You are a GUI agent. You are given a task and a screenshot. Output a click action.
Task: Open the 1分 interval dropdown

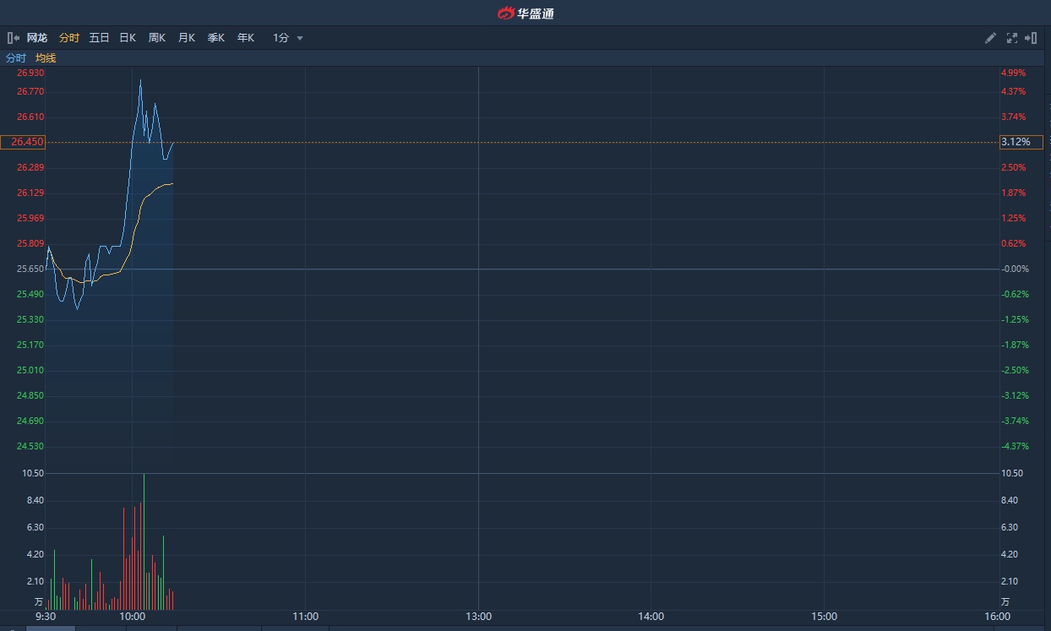click(280, 38)
